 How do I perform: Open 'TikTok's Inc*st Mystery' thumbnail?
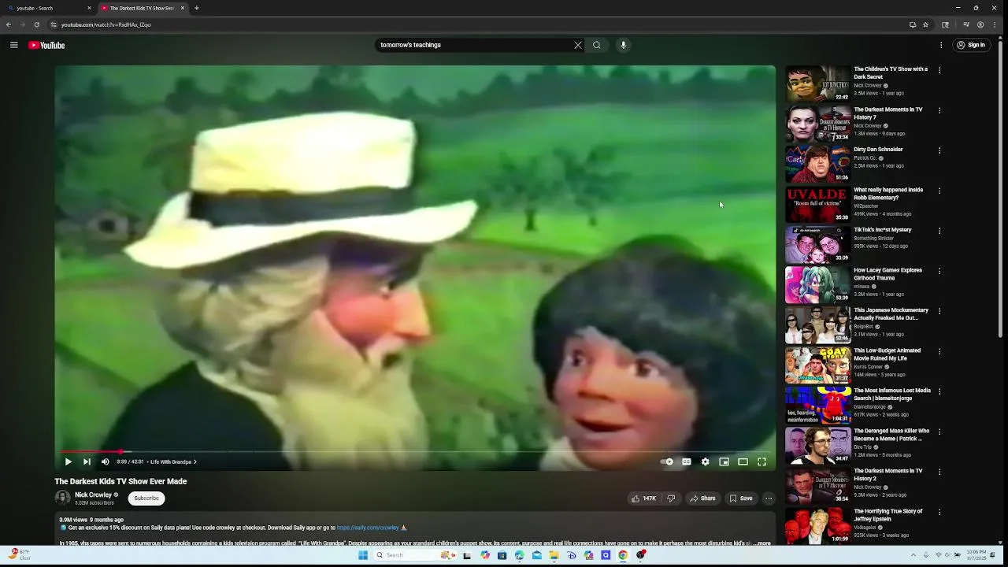(817, 244)
